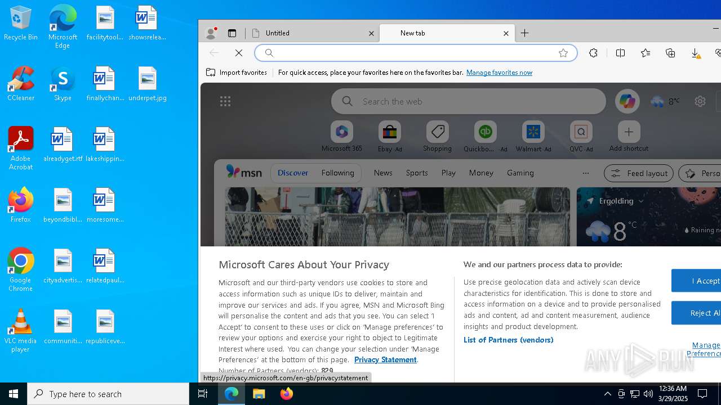Select Google Chrome desktop icon
Screen dimensions: 721x405
click(21, 269)
